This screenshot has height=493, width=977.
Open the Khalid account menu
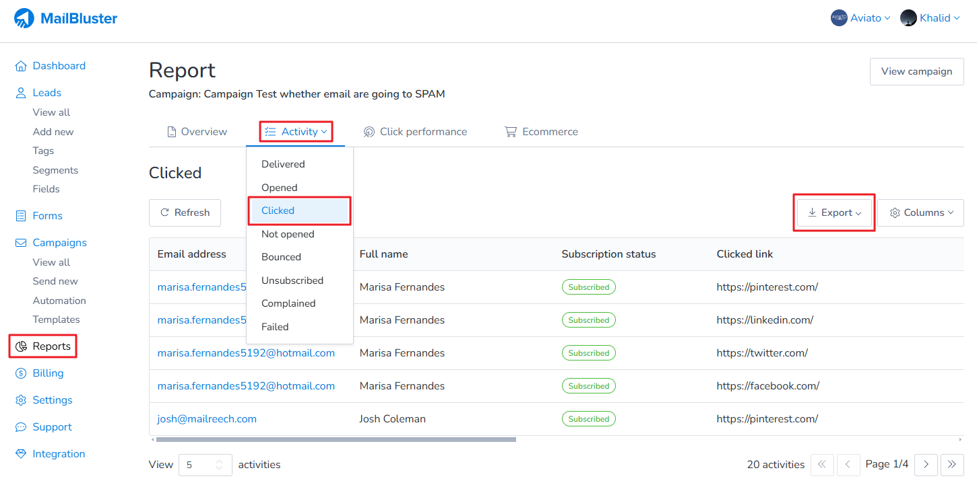point(930,18)
